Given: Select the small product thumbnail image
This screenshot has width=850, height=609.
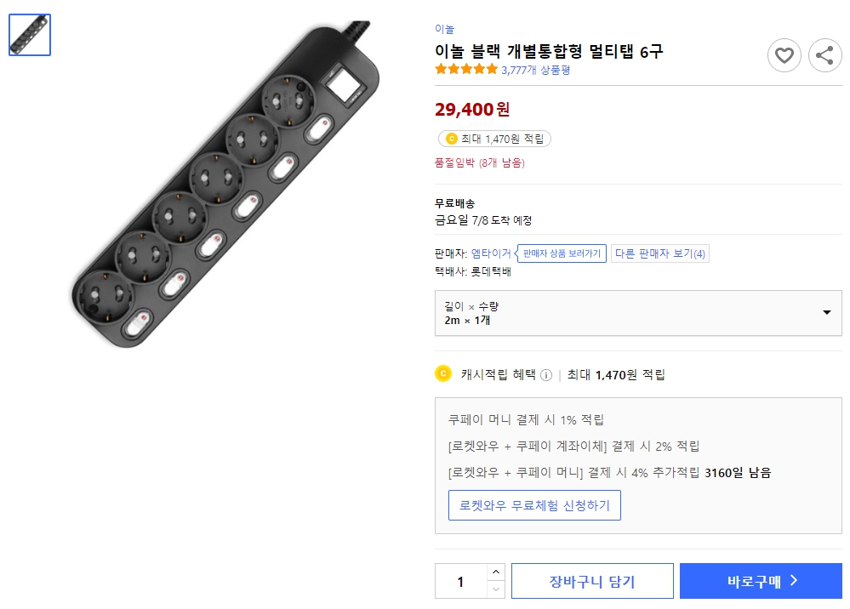Looking at the screenshot, I should point(29,34).
